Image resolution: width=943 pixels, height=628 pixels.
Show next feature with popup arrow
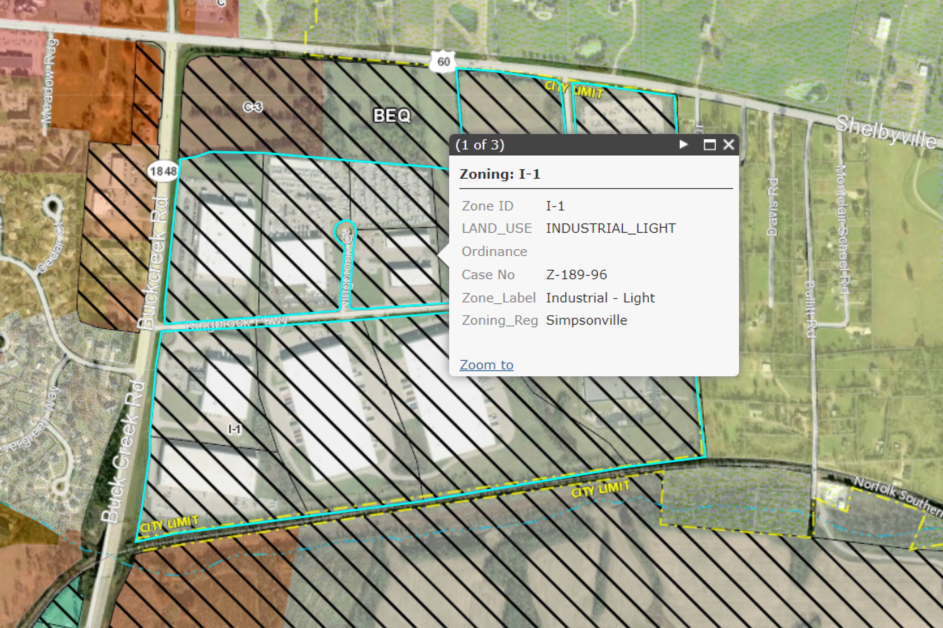pos(684,144)
